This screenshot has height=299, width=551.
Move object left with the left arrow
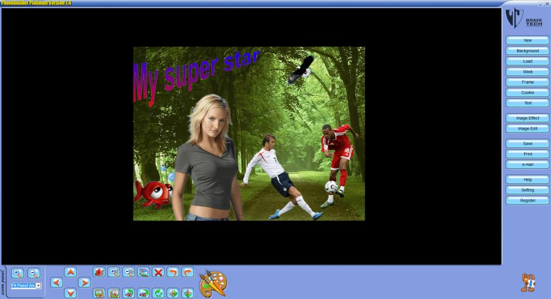[x=56, y=283]
